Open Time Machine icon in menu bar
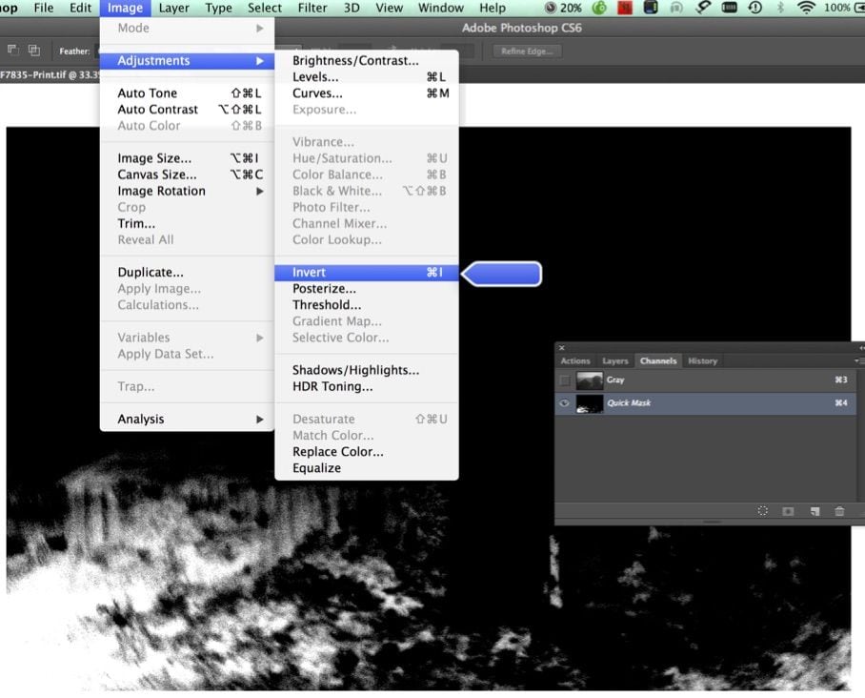The height and width of the screenshot is (698, 865). (754, 8)
